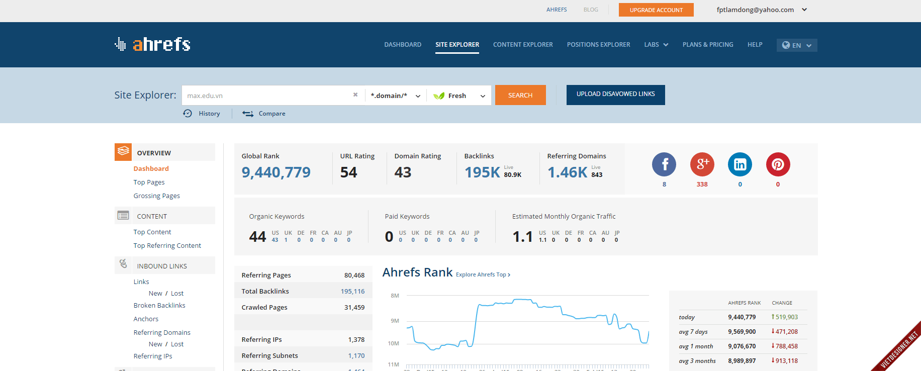Open Anchors in sidebar

[x=146, y=319]
